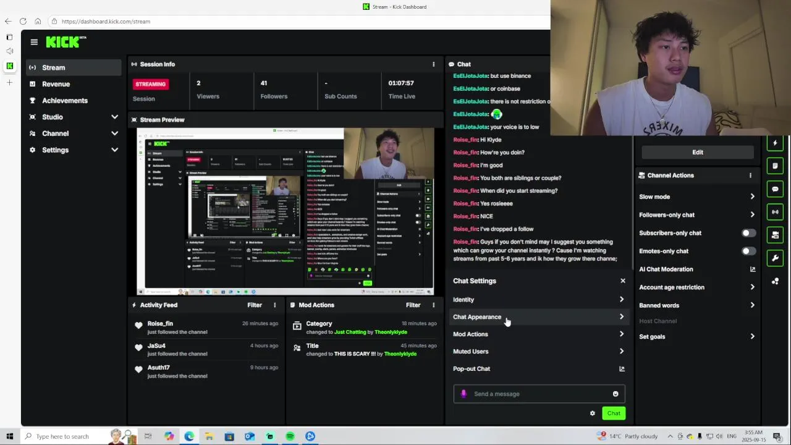
Task: Open Slow mode options arrow
Action: [x=752, y=197]
